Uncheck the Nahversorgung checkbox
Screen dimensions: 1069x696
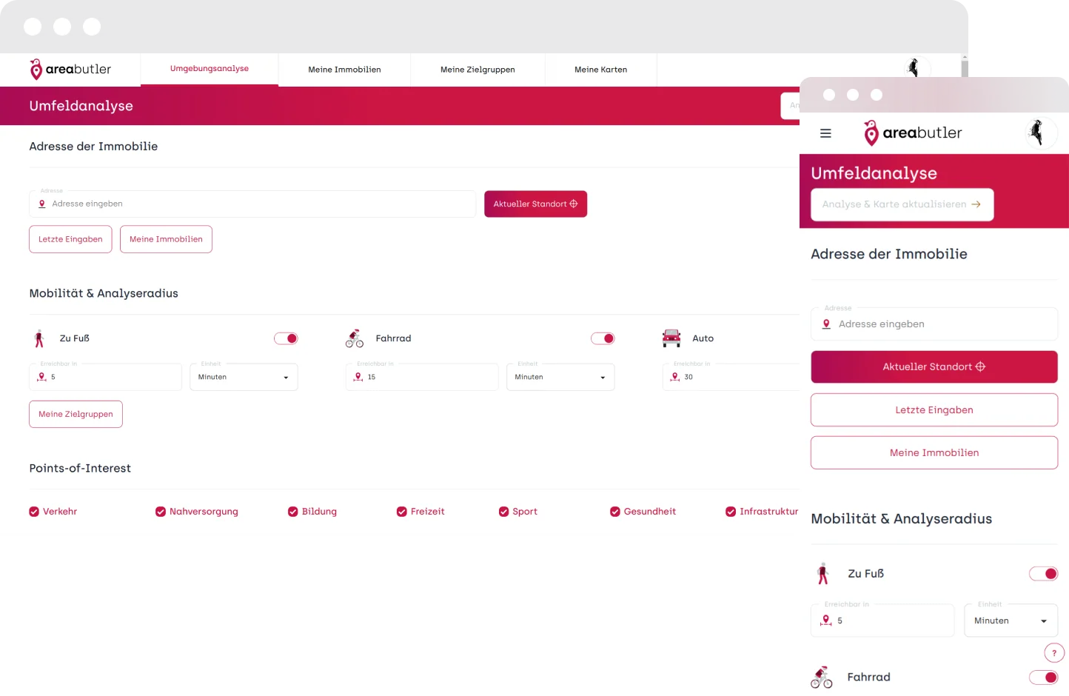pyautogui.click(x=161, y=512)
